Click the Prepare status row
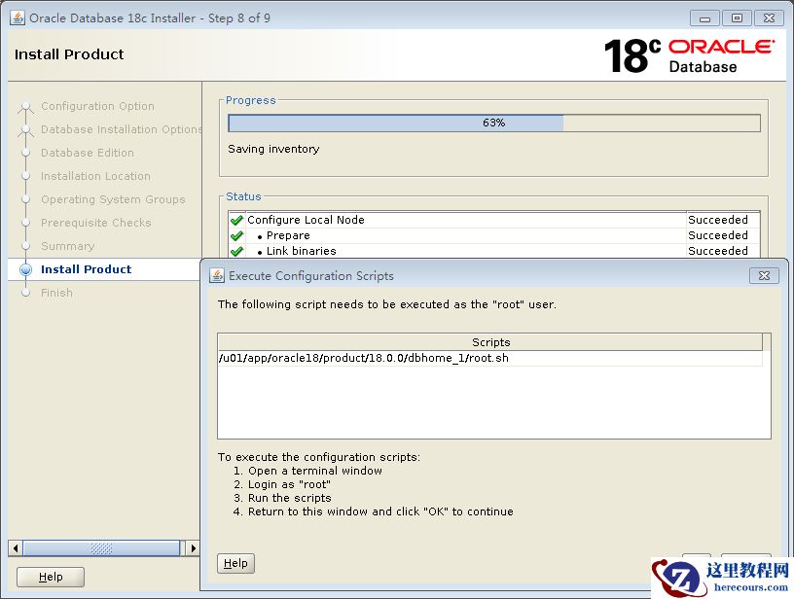This screenshot has height=599, width=794. [x=494, y=235]
